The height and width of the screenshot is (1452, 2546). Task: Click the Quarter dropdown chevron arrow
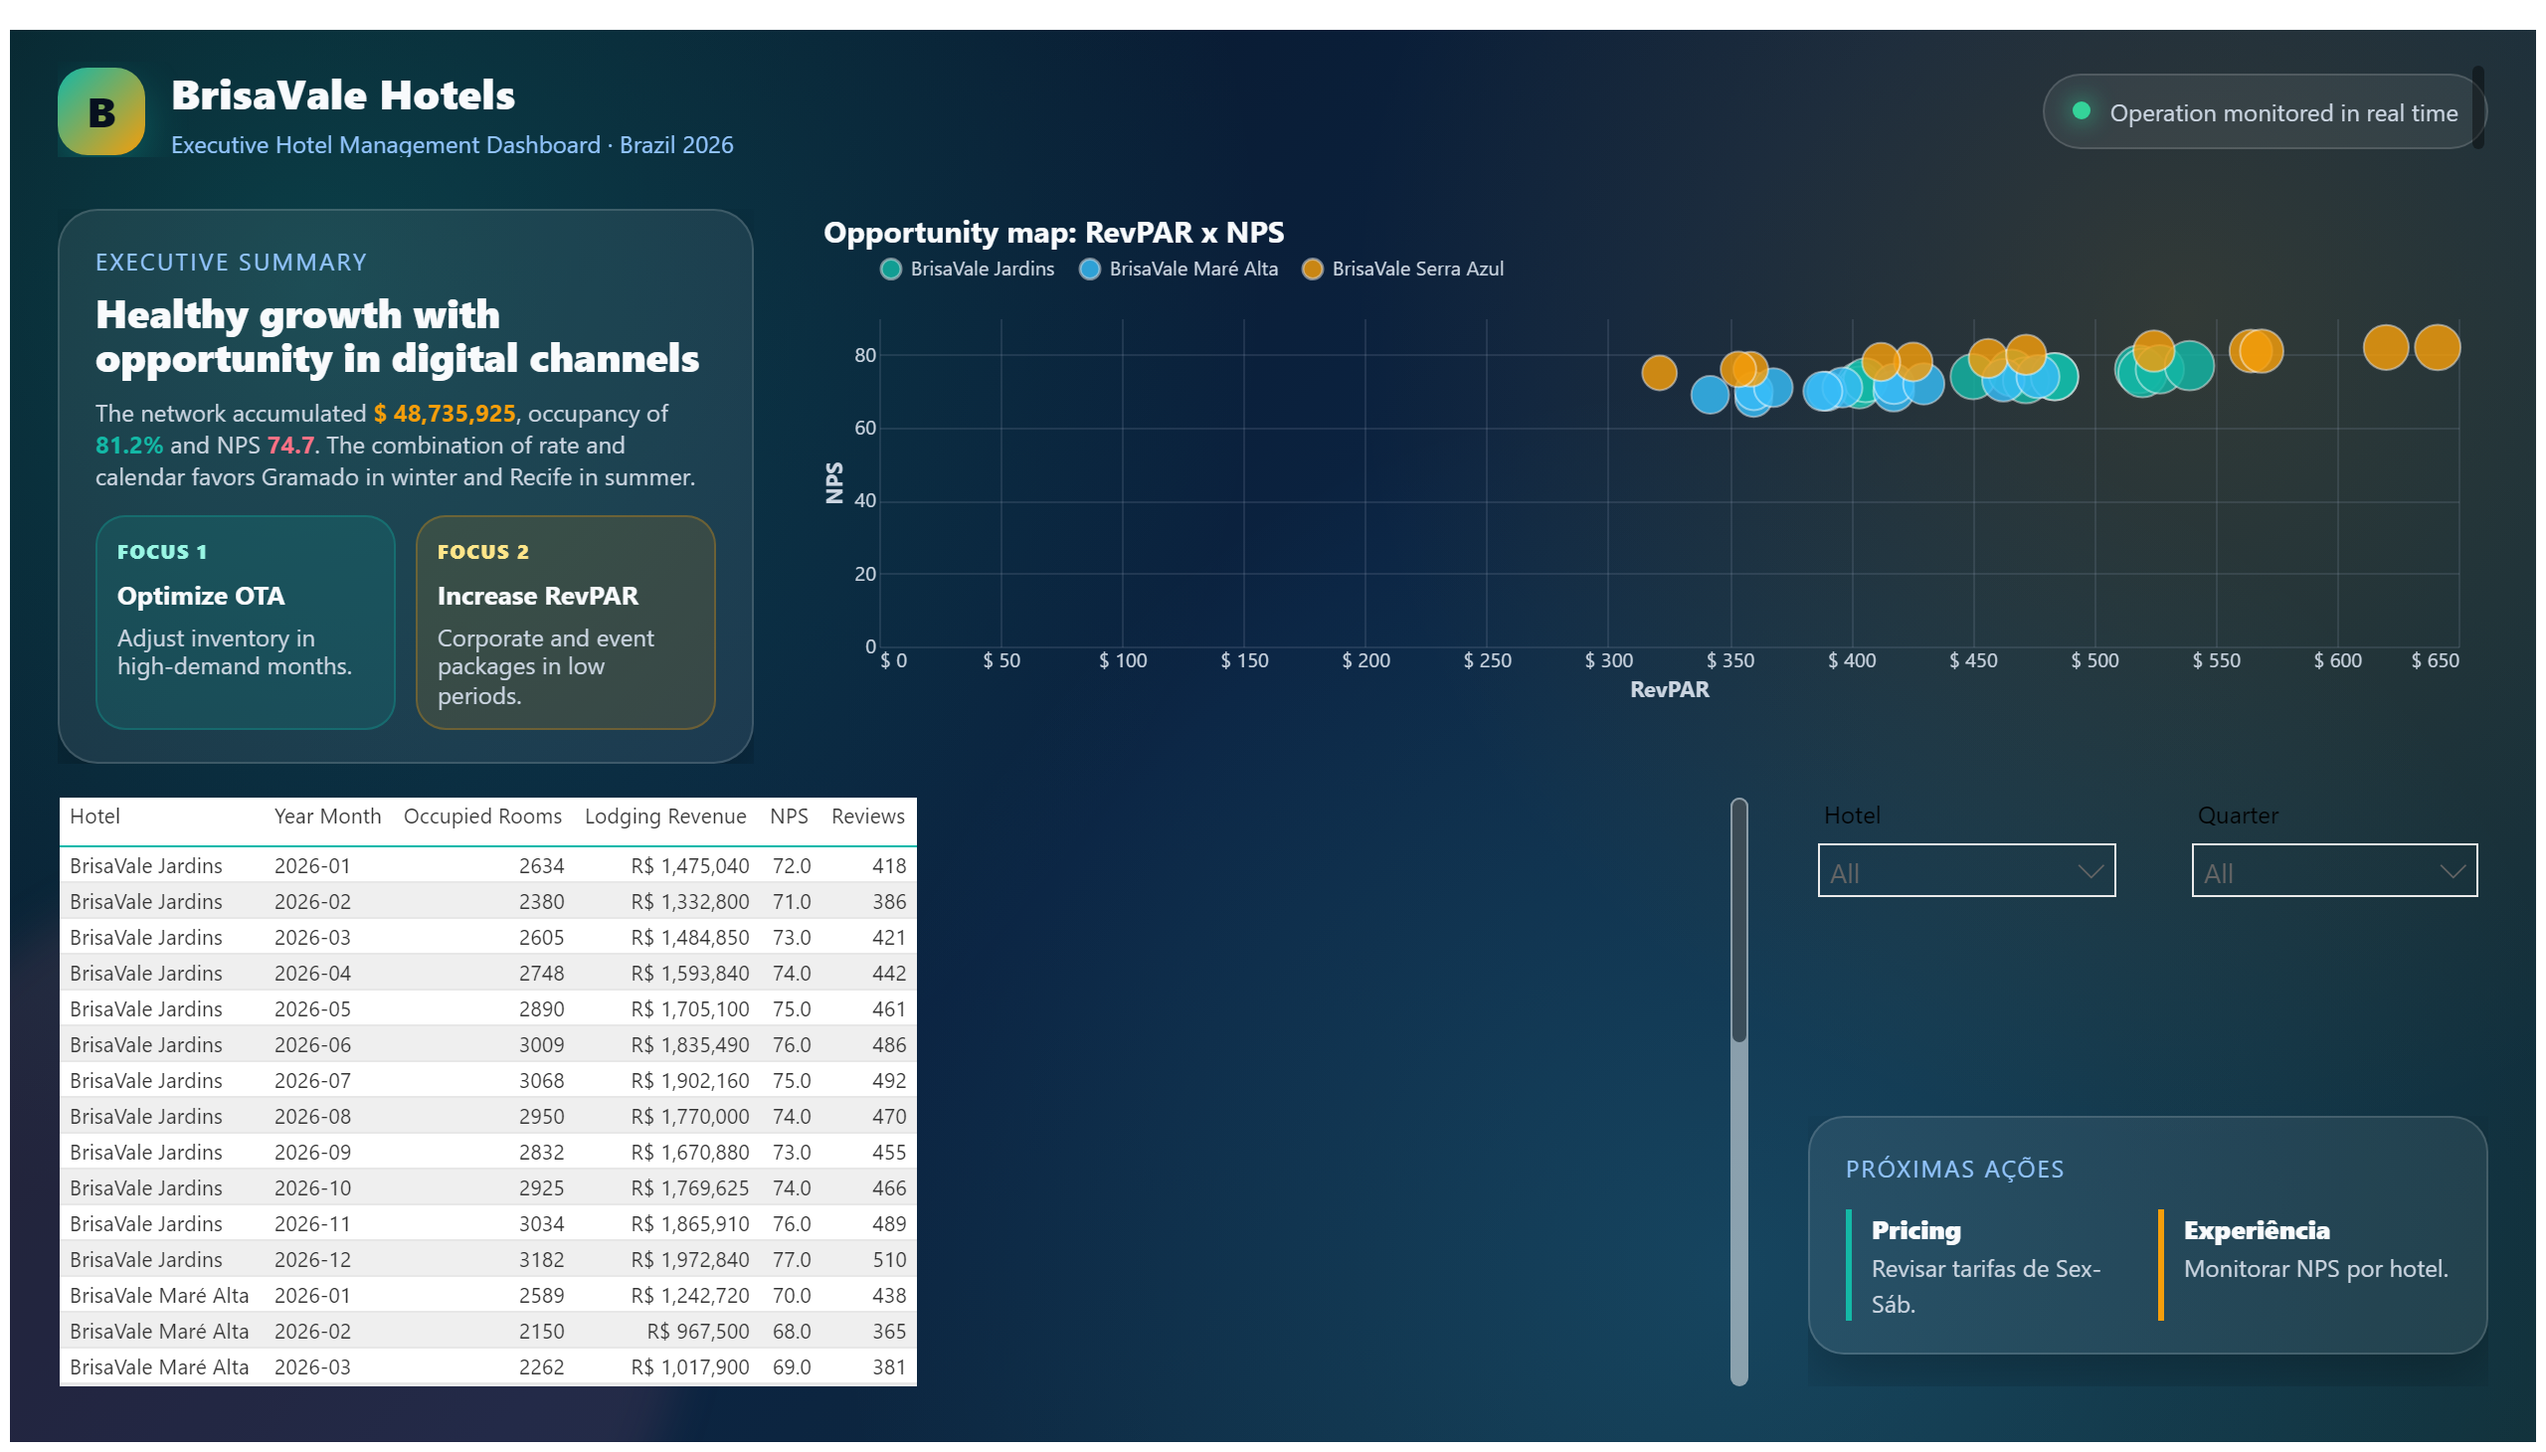[2453, 871]
